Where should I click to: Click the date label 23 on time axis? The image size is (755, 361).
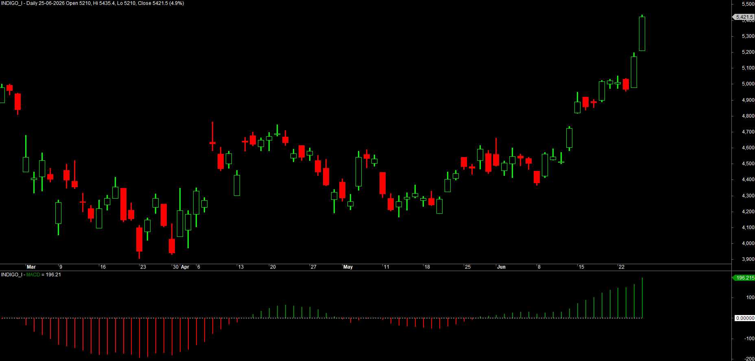(x=143, y=267)
